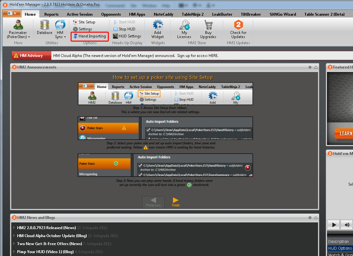The height and width of the screenshot is (256, 353).
Task: Click Hand Importing option
Action: (x=90, y=36)
